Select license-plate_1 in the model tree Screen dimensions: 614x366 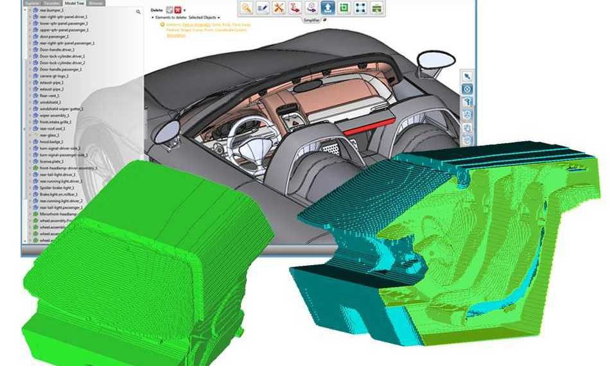(51, 161)
